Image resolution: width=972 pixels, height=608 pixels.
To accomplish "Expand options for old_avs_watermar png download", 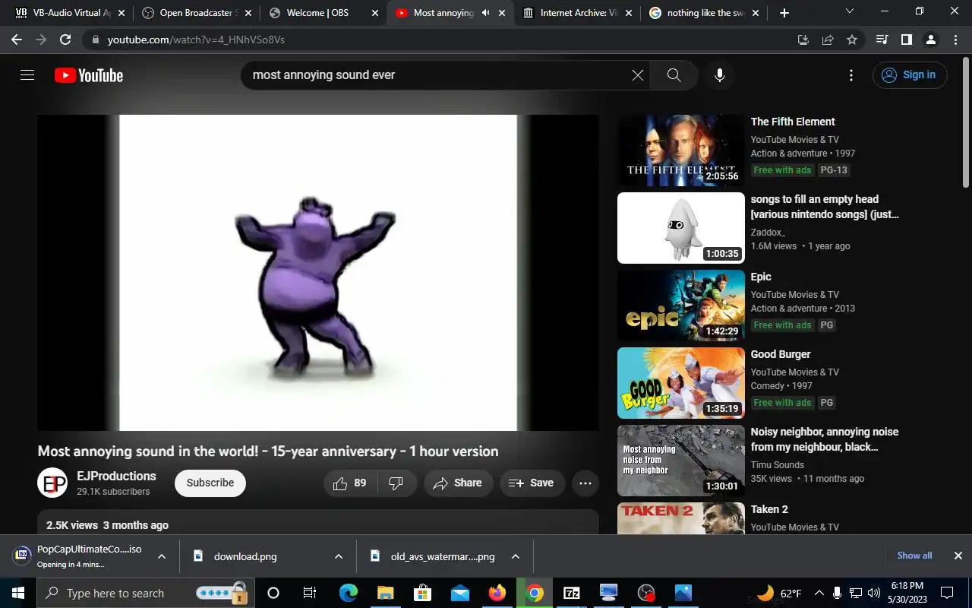I will click(516, 556).
